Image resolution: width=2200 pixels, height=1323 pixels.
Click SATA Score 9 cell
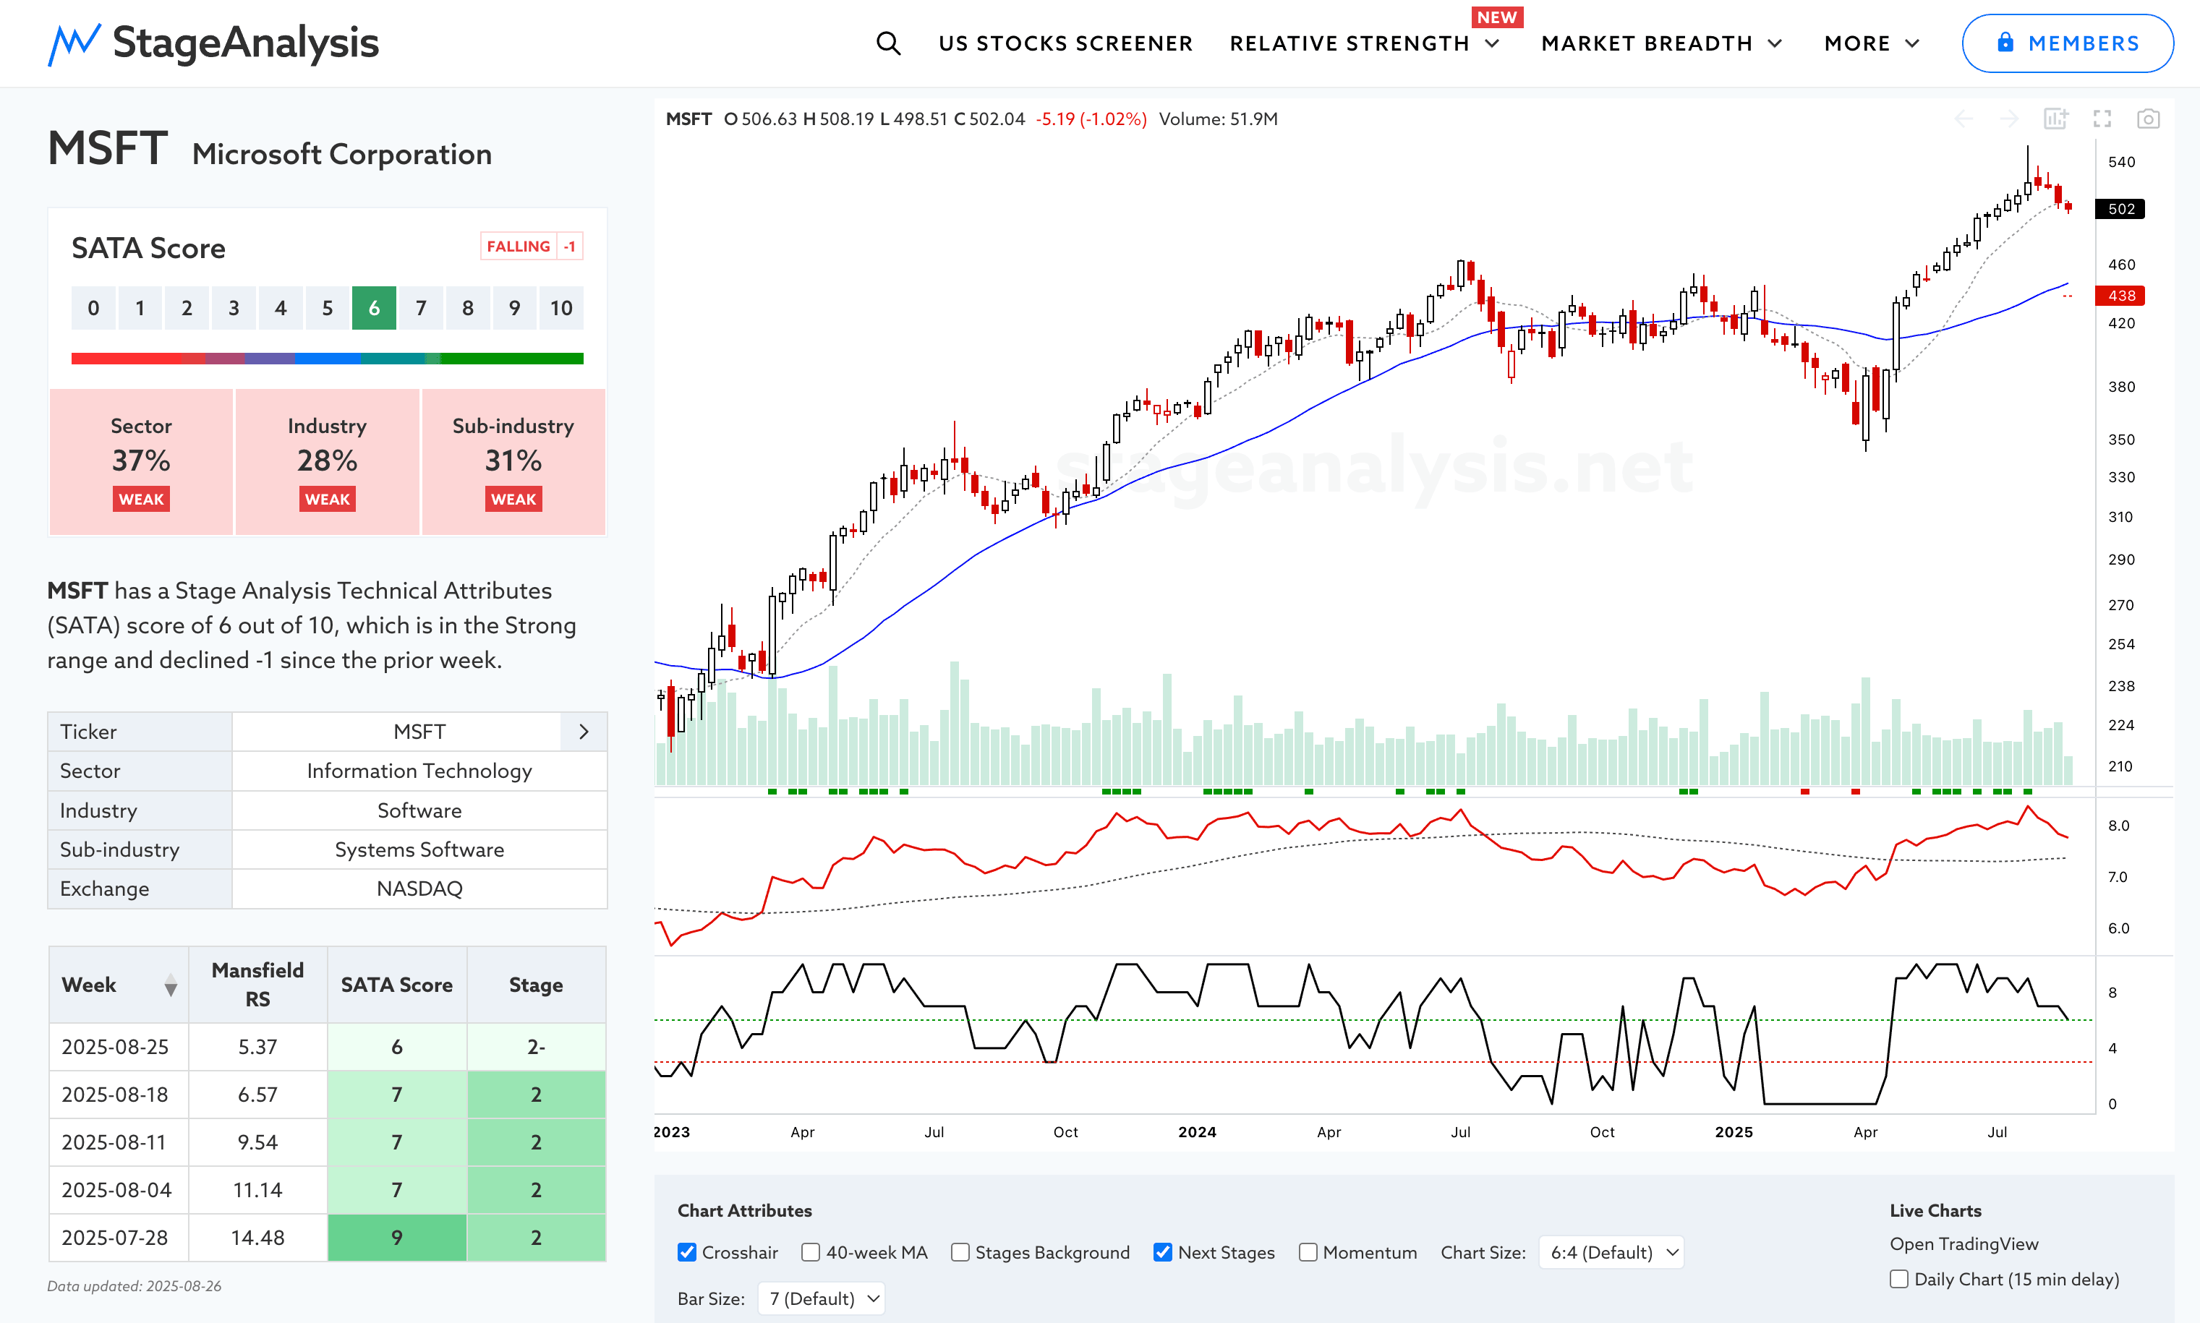(397, 1238)
